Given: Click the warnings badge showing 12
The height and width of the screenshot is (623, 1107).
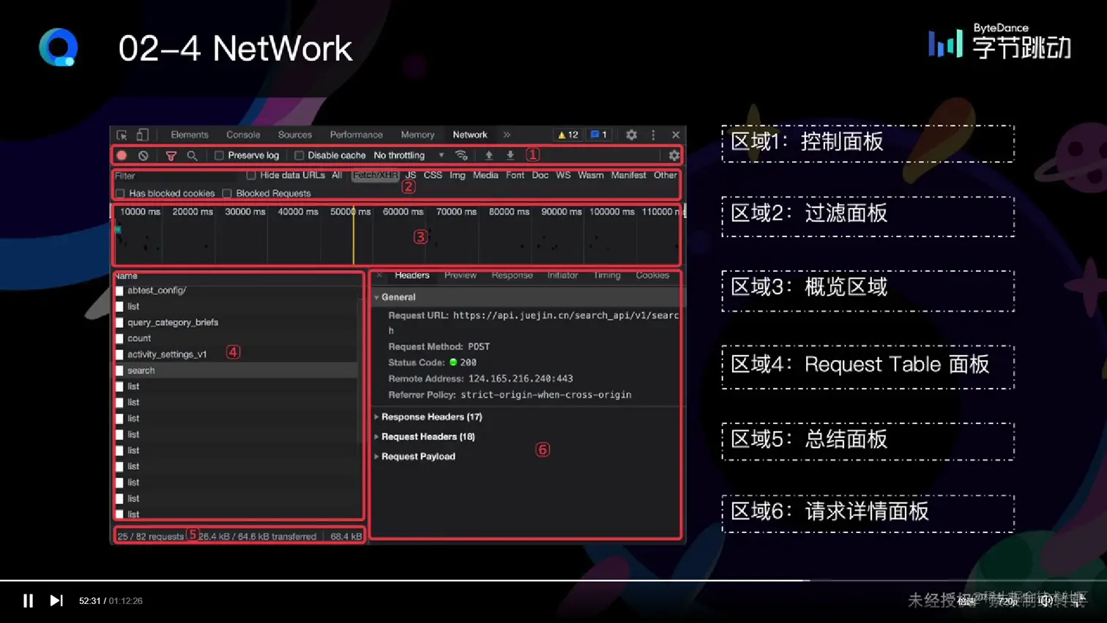Looking at the screenshot, I should point(568,135).
